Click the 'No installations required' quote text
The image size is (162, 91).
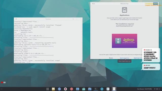click(125, 24)
